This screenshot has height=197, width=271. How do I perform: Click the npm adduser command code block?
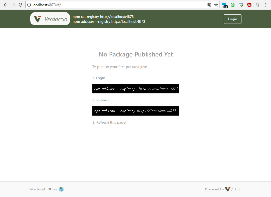[x=136, y=89]
